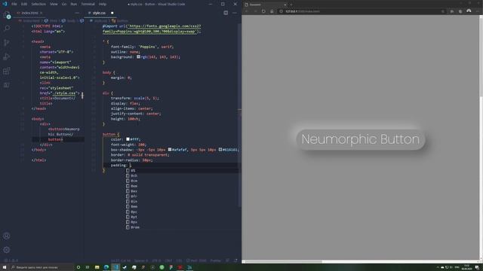This screenshot has width=483, height=271.
Task: Open the Explorer view in activity bar
Action: click(7, 15)
